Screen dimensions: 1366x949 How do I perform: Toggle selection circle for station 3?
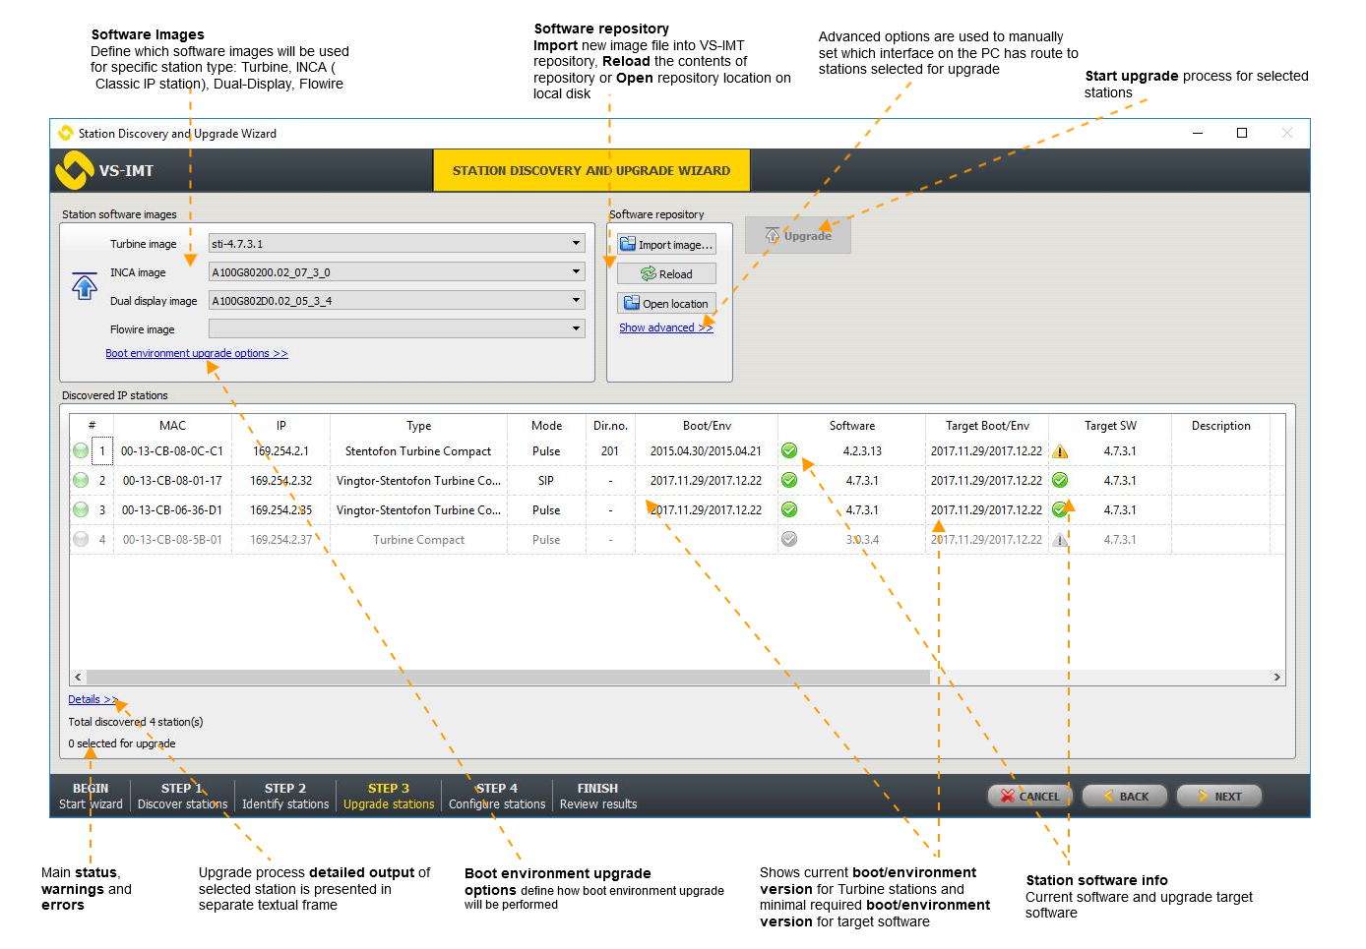[x=81, y=510]
